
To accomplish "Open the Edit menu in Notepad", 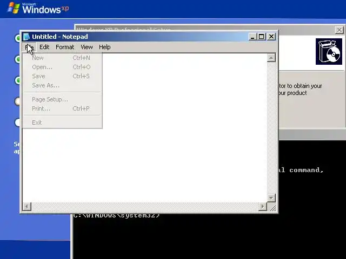I will 44,47.
